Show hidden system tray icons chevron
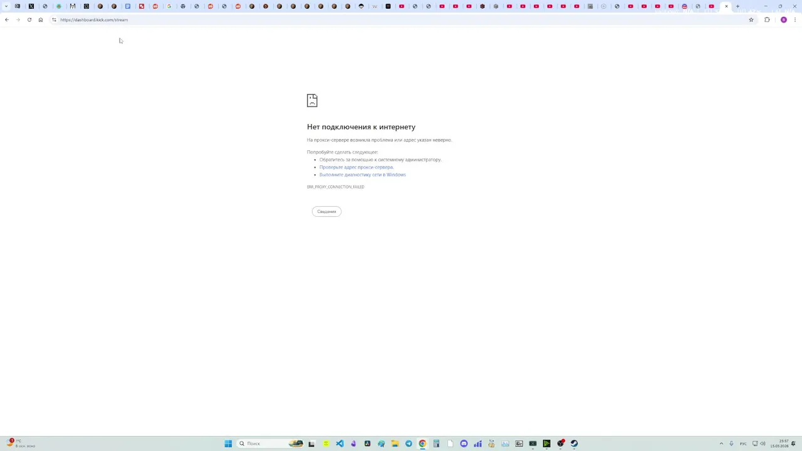The height and width of the screenshot is (451, 802). point(721,443)
